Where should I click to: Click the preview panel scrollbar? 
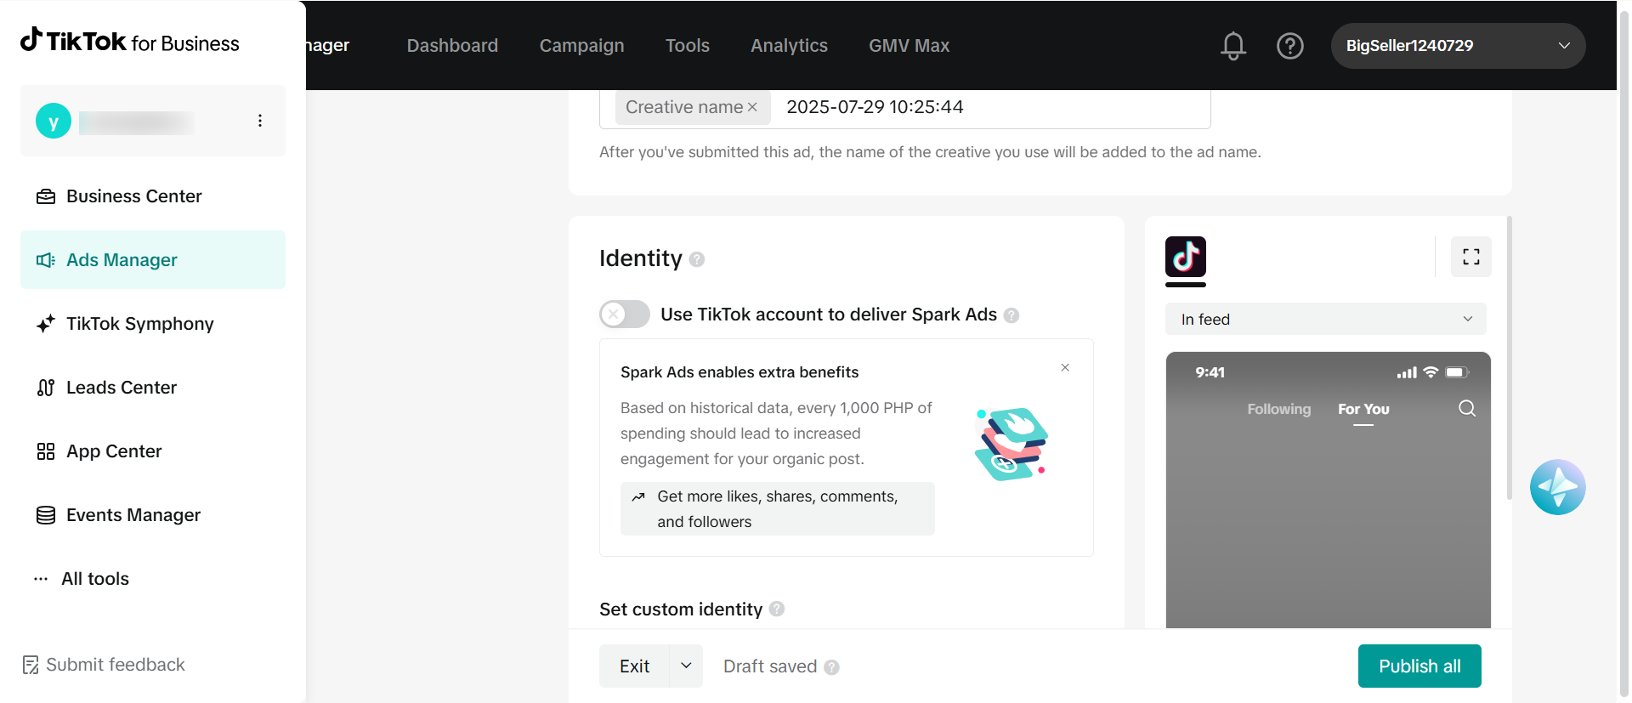click(1510, 357)
